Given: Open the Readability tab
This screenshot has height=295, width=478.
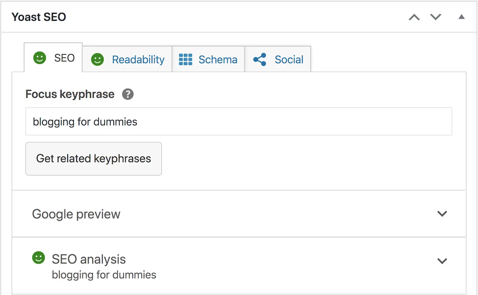Looking at the screenshot, I should [127, 59].
